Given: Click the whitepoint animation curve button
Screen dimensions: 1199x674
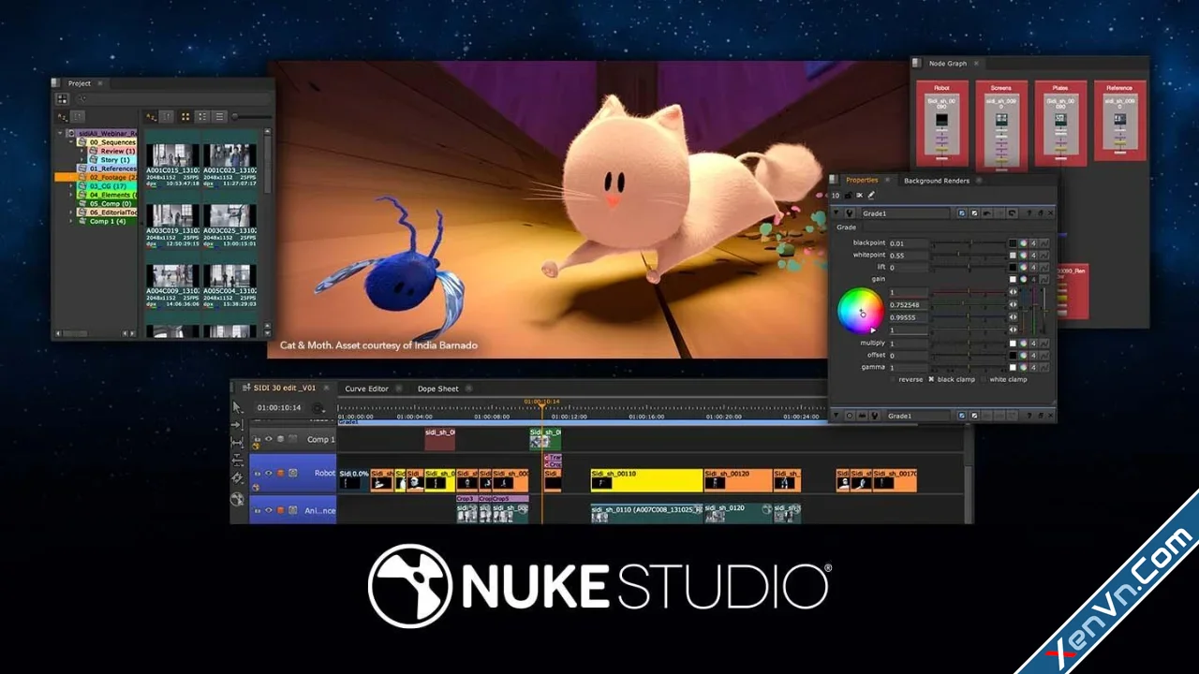Looking at the screenshot, I should coord(1044,255).
